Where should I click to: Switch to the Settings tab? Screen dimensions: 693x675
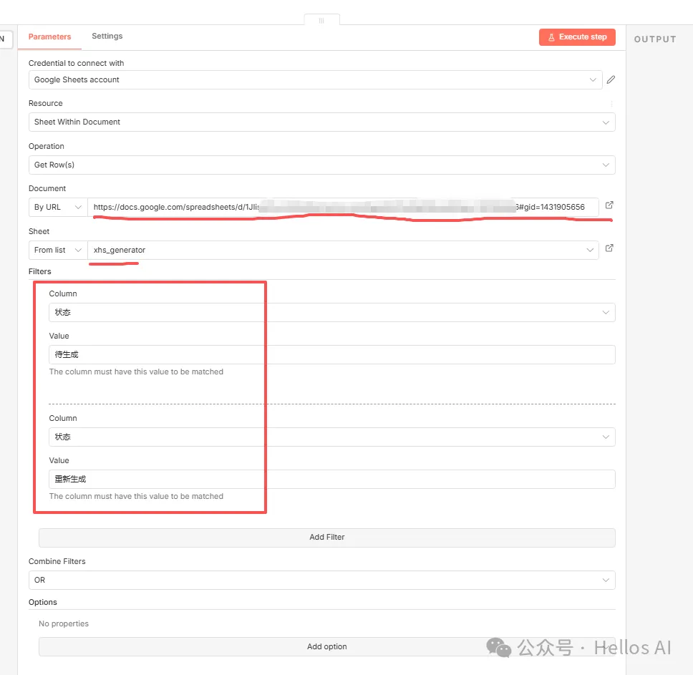pos(107,37)
